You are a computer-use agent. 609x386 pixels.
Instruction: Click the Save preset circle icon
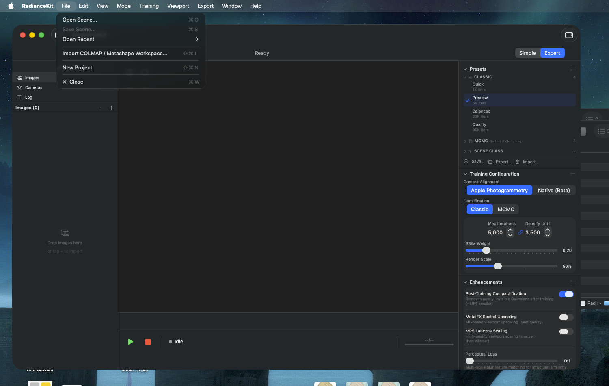point(466,161)
